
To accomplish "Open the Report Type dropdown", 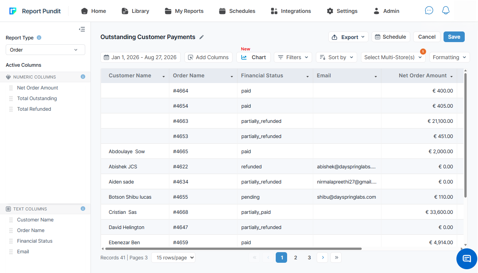I will click(45, 50).
